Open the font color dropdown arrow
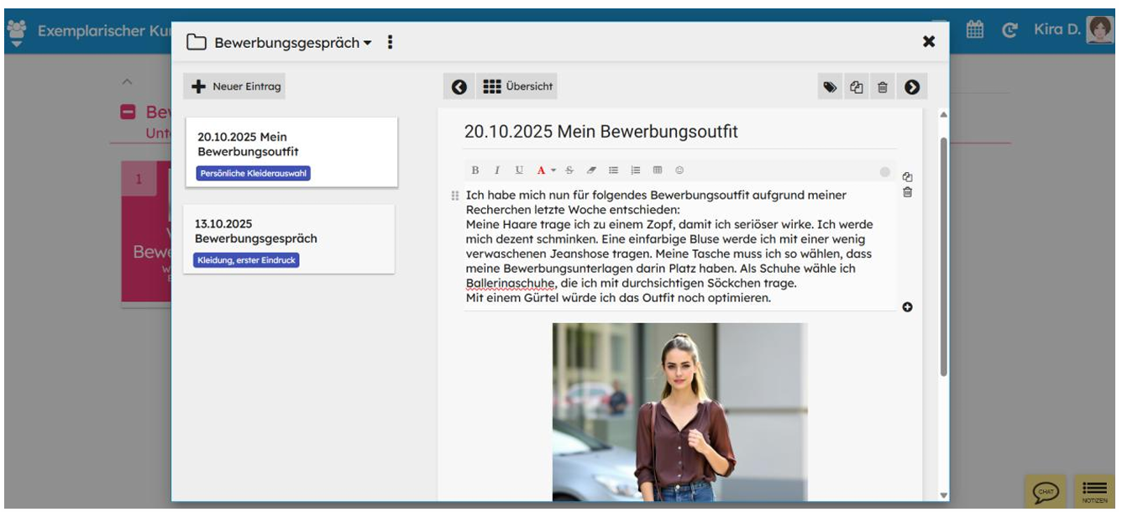1122x512 pixels. pyautogui.click(x=553, y=170)
